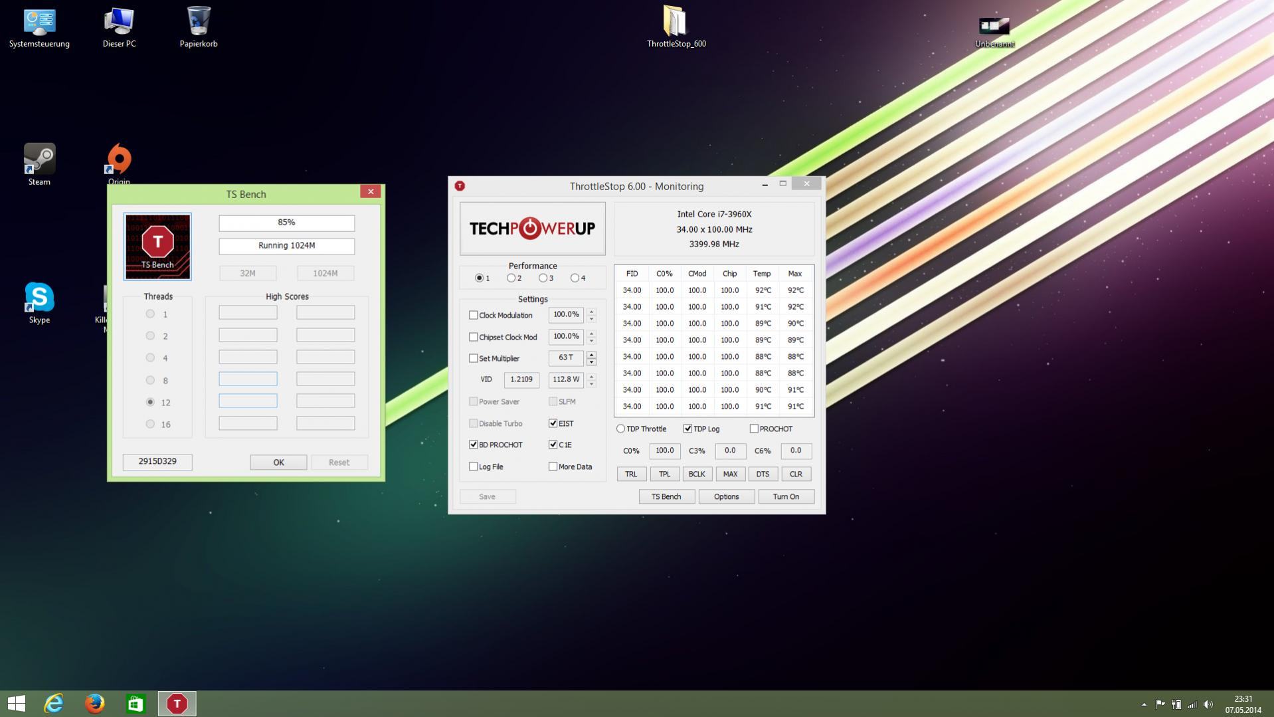
Task: Increase the 112.8 W power spinner
Action: [591, 375]
